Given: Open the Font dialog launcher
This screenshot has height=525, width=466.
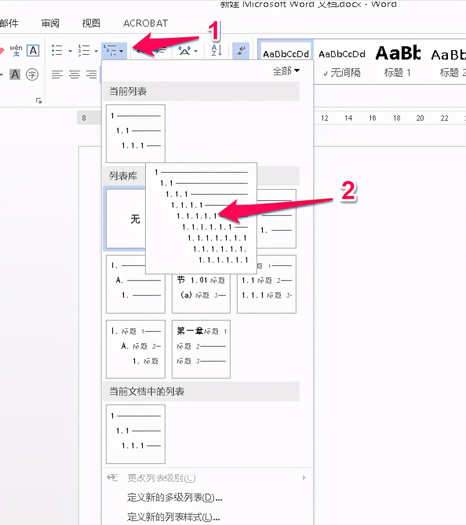Looking at the screenshot, I should point(39,101).
